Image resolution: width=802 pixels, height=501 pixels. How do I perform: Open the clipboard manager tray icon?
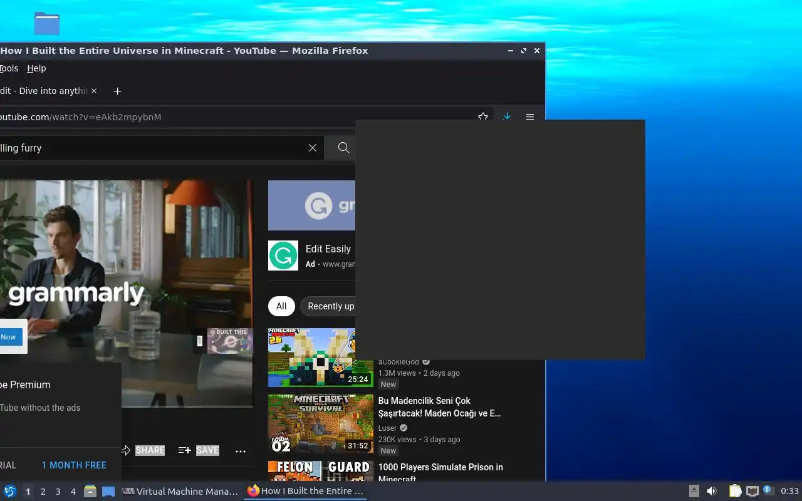[x=736, y=491]
